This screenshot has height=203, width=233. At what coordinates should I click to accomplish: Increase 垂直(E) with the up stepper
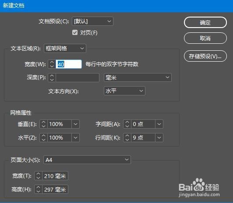pyautogui.click(x=43, y=122)
